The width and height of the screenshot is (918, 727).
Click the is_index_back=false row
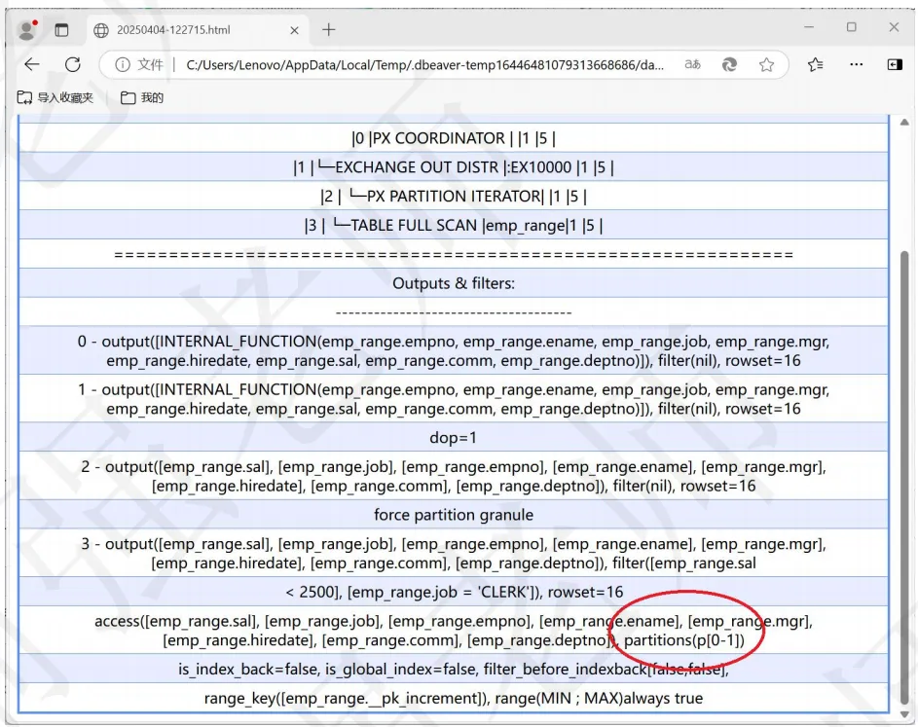(453, 669)
